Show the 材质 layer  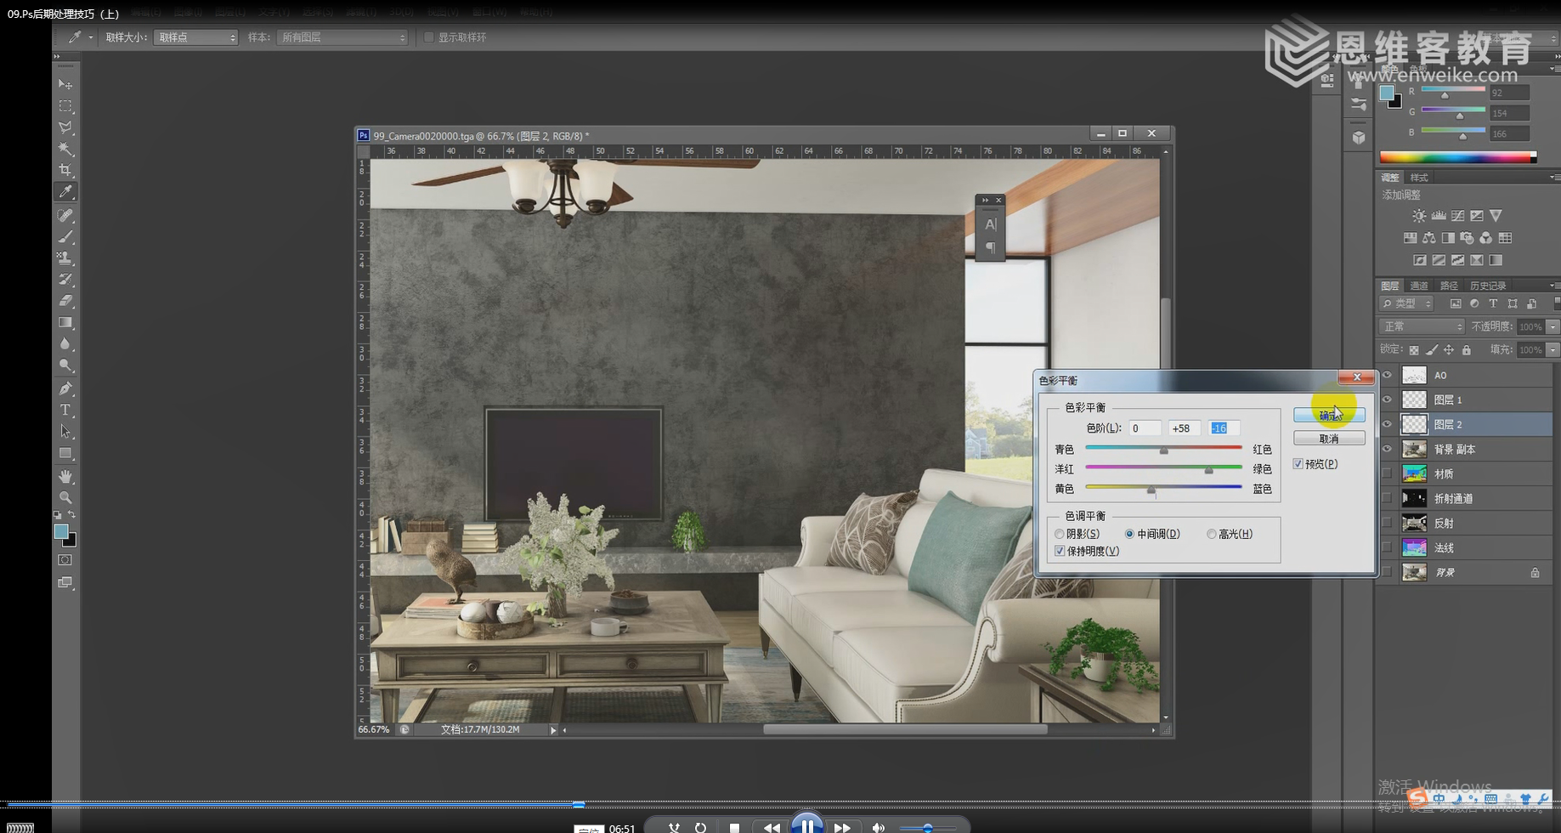point(1388,473)
